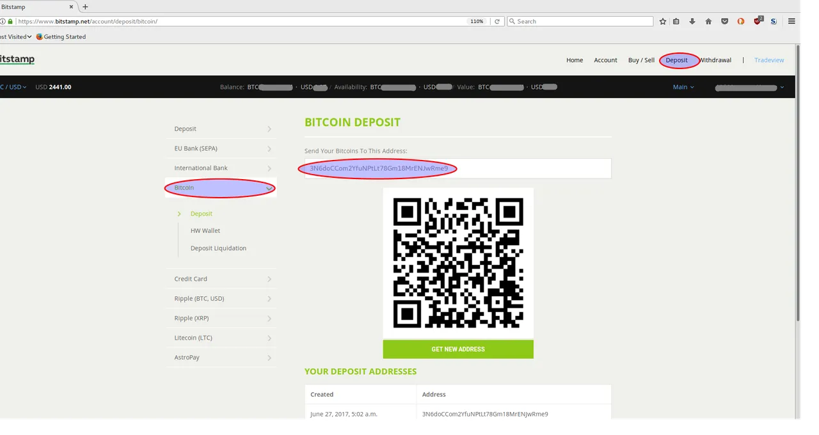
Task: Click the Bitstamp logo
Action: point(17,59)
